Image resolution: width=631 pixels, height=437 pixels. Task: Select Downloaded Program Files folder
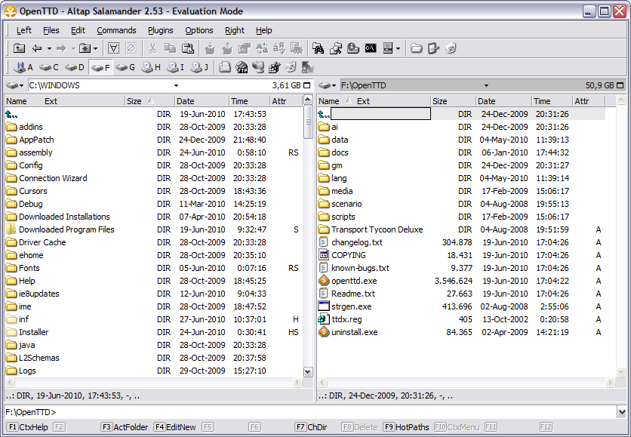[x=60, y=229]
